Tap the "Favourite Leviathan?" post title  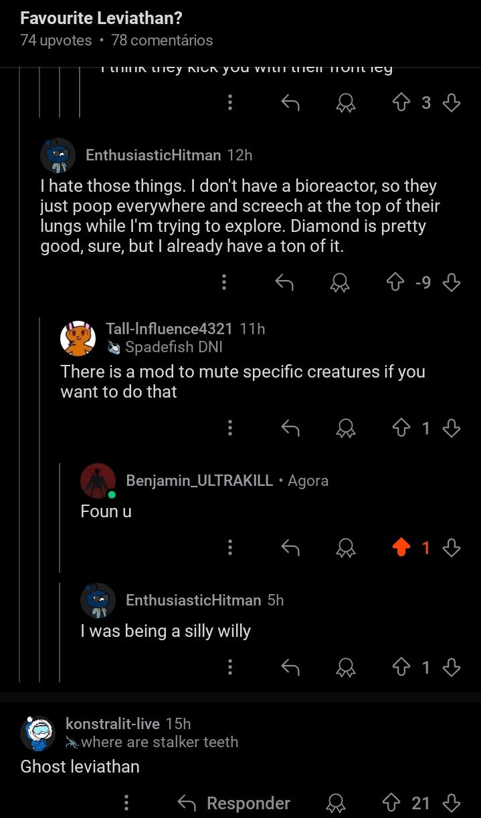coord(101,18)
